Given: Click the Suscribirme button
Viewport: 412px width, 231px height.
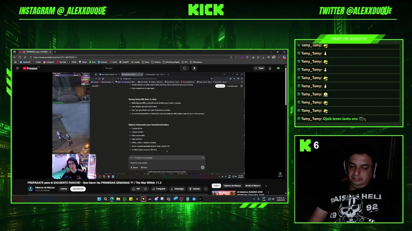Looking at the screenshot, I should click(78, 189).
